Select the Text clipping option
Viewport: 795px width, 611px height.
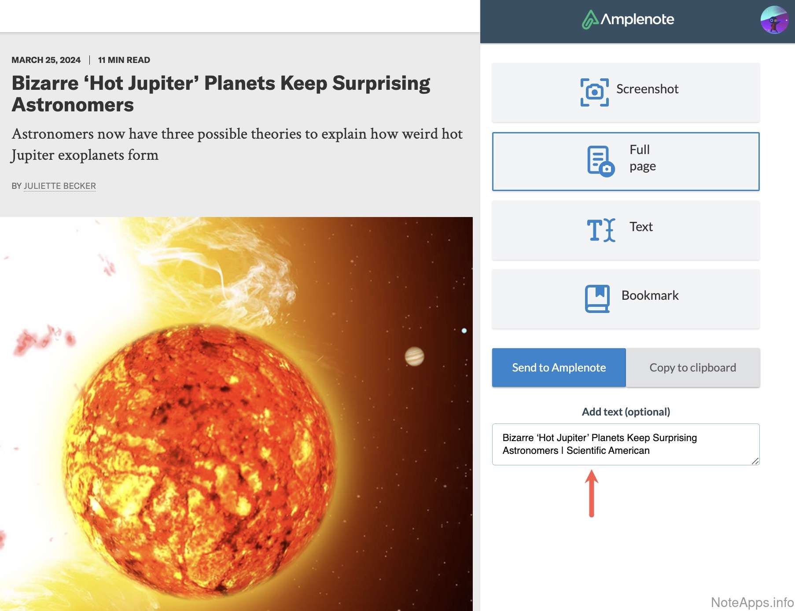click(x=626, y=230)
